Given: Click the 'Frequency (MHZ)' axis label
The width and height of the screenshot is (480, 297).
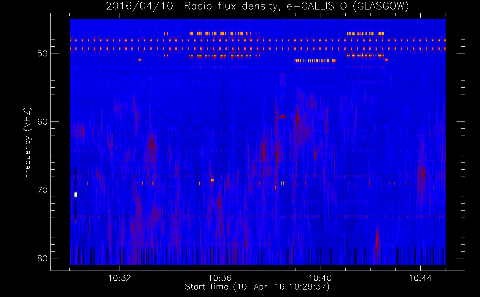Looking at the screenshot, I should pos(27,143).
